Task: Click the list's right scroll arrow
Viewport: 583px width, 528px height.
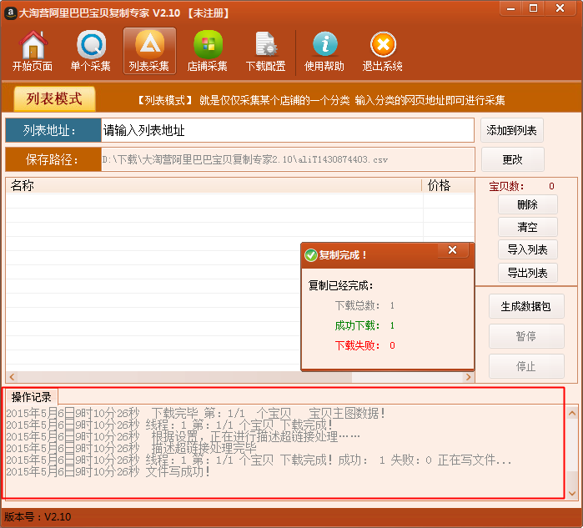Action: click(x=469, y=377)
